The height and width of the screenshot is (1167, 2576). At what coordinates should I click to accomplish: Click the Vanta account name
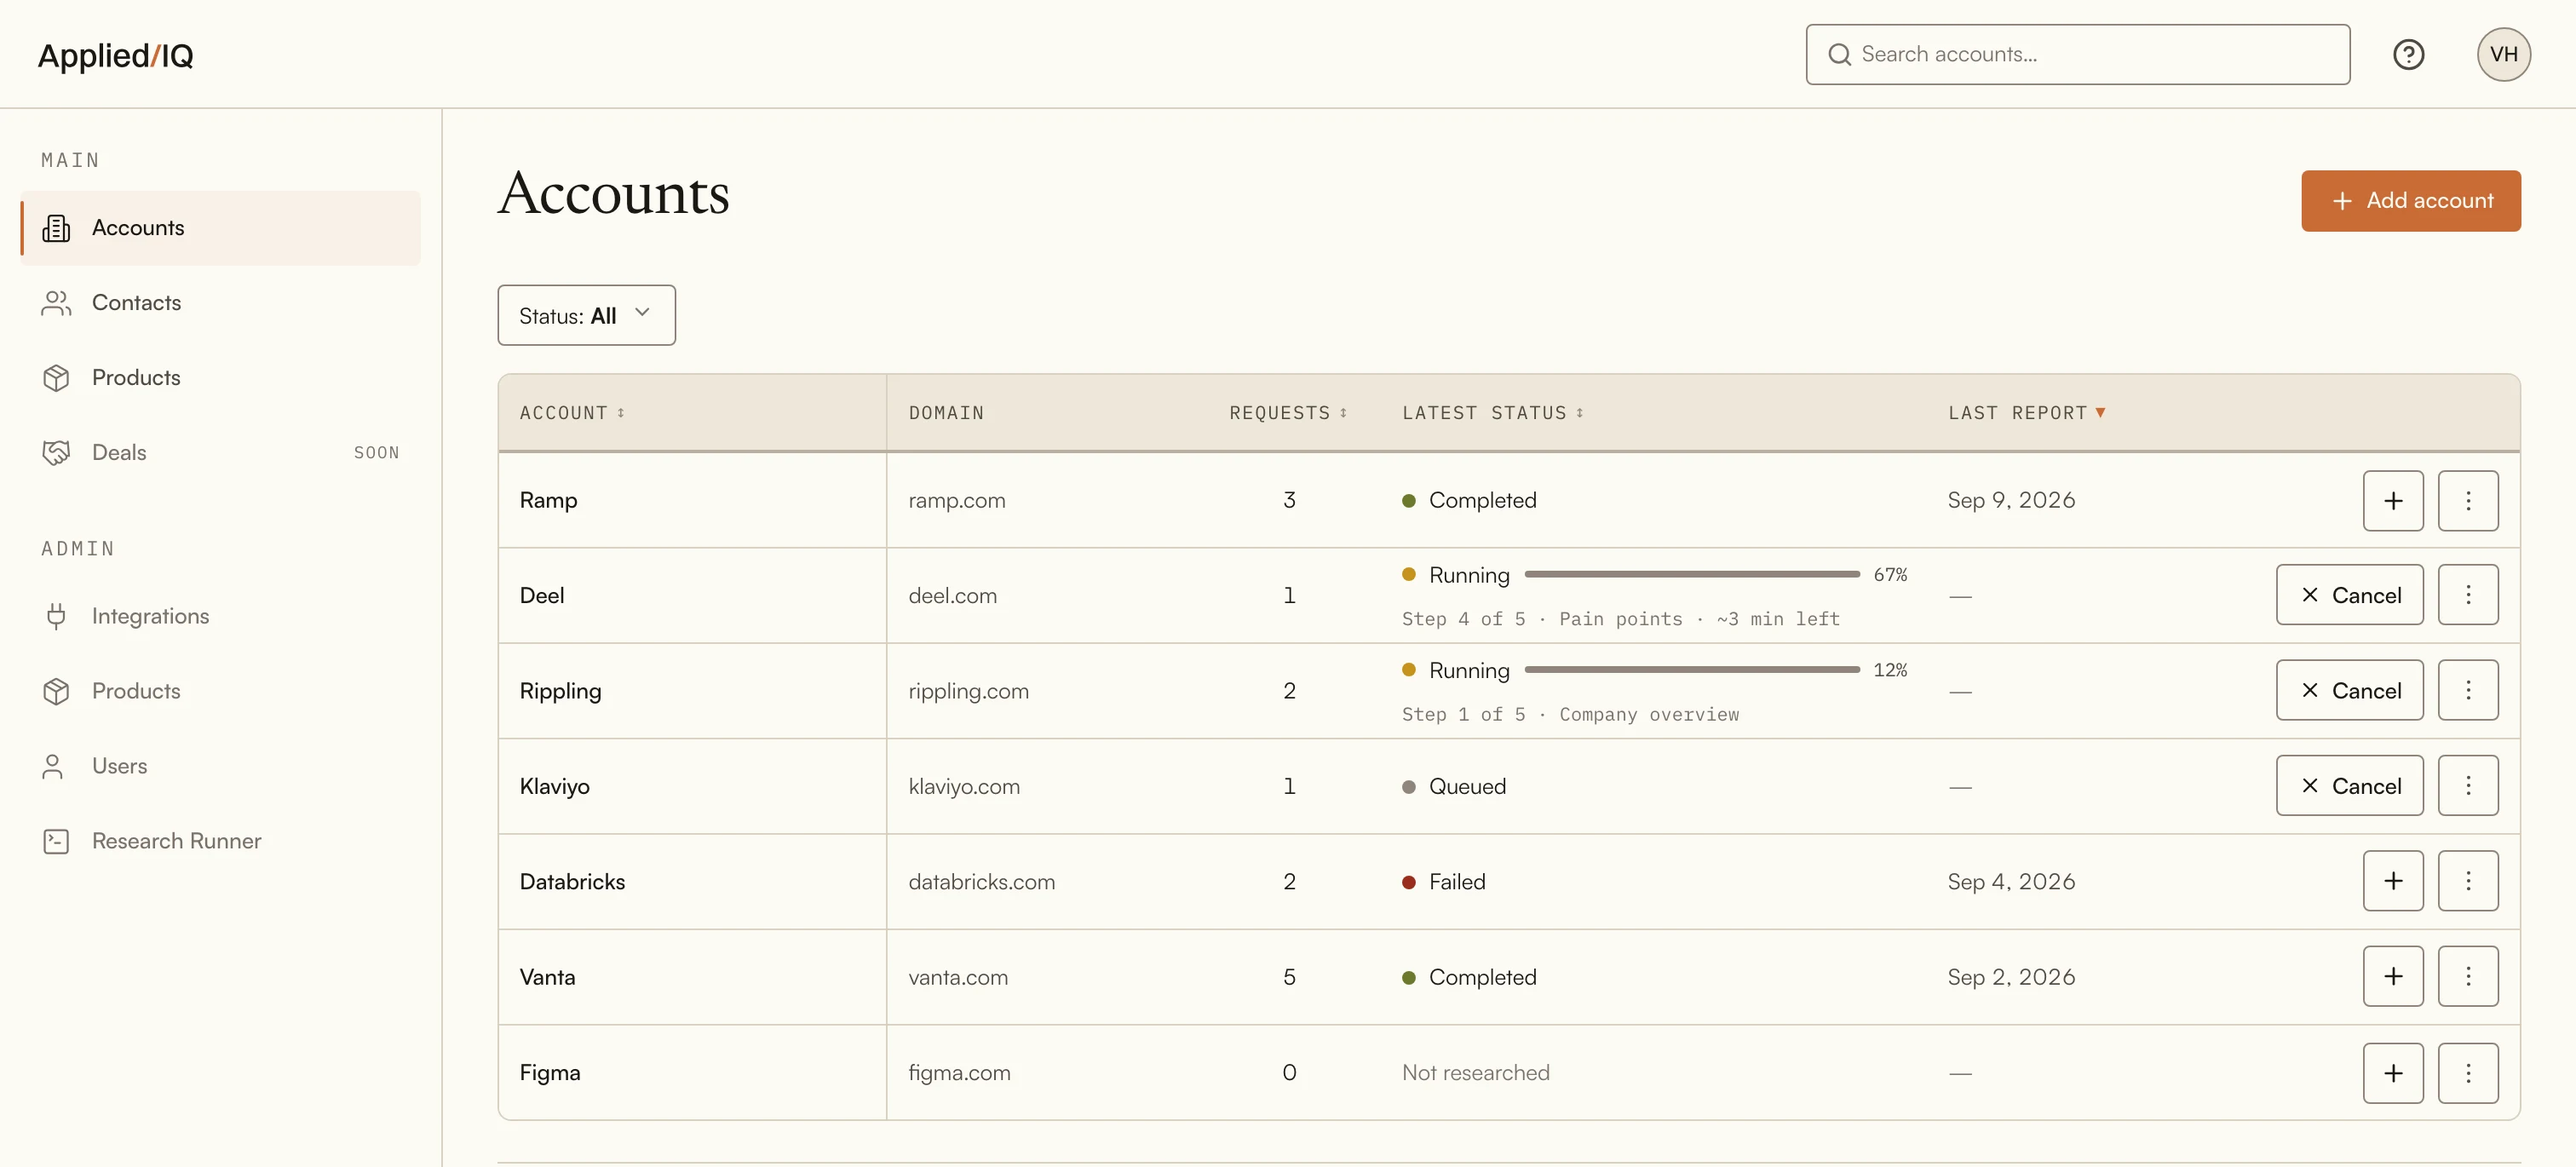coord(547,977)
